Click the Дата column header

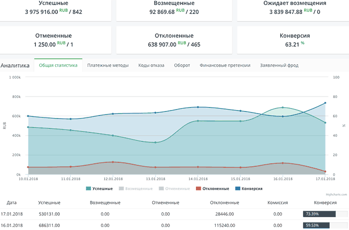[x=11, y=203]
